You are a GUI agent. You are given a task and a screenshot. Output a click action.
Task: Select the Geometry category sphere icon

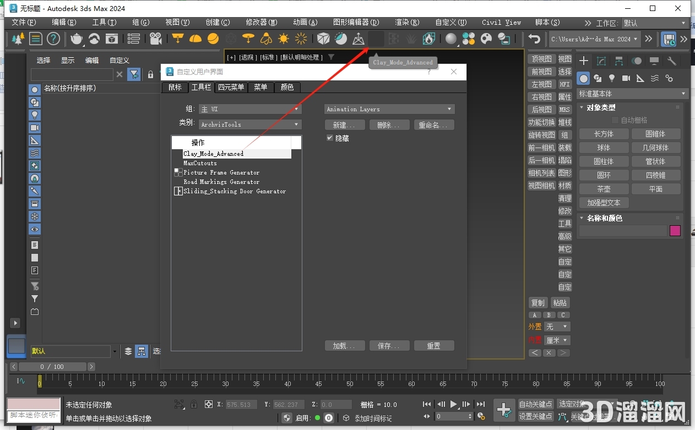[584, 78]
